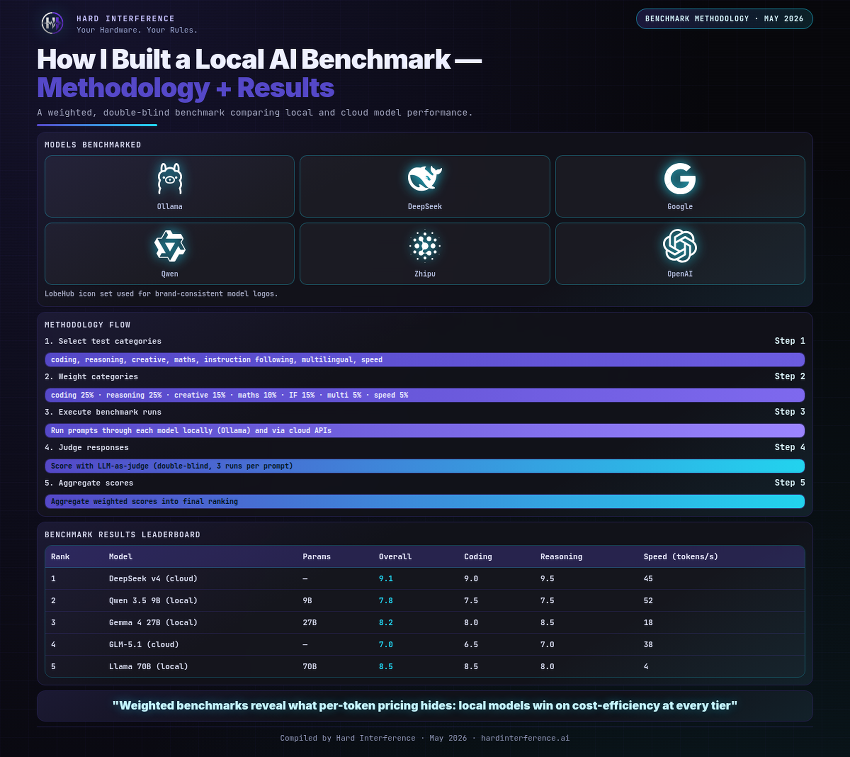Select the 'GLM-5.1 (cloud)' row
The width and height of the screenshot is (850, 757).
pos(425,644)
